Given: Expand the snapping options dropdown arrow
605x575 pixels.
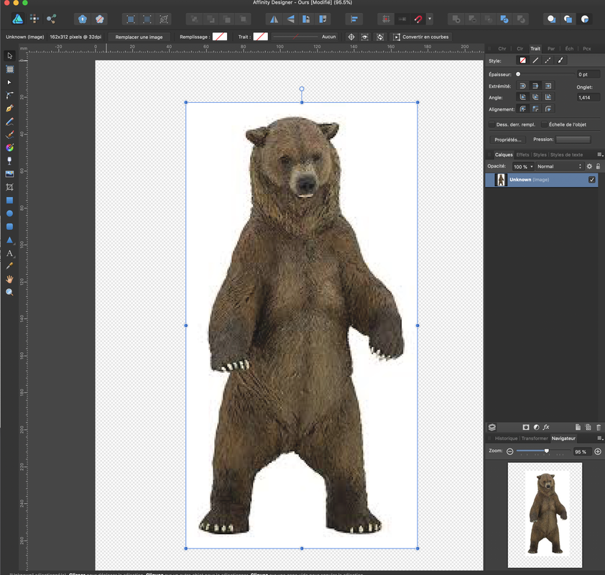Looking at the screenshot, I should [x=430, y=18].
